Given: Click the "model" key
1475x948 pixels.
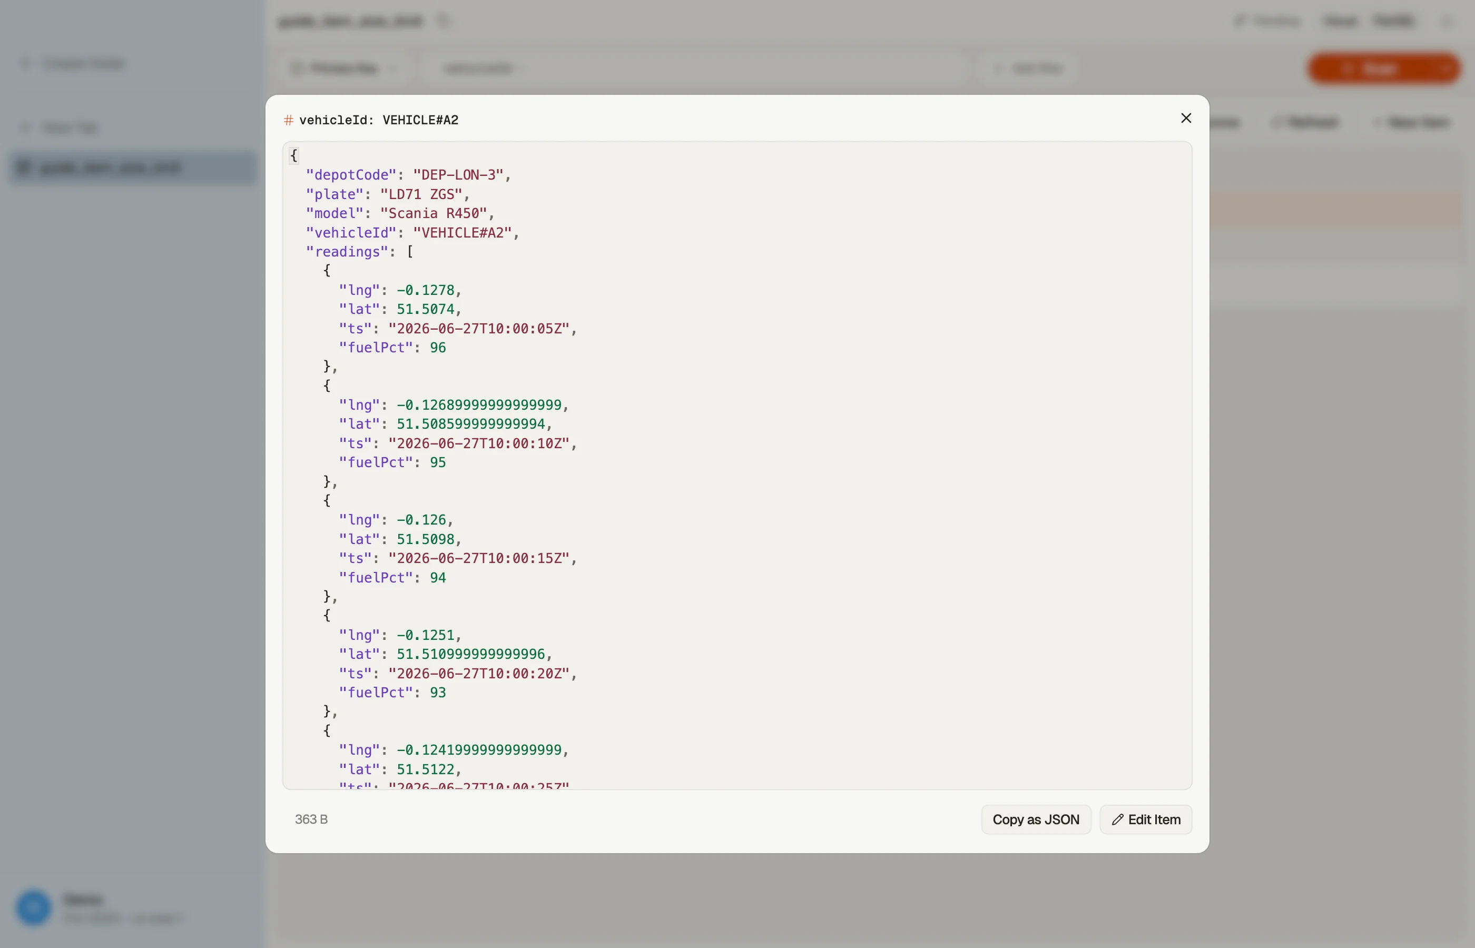Looking at the screenshot, I should (335, 214).
